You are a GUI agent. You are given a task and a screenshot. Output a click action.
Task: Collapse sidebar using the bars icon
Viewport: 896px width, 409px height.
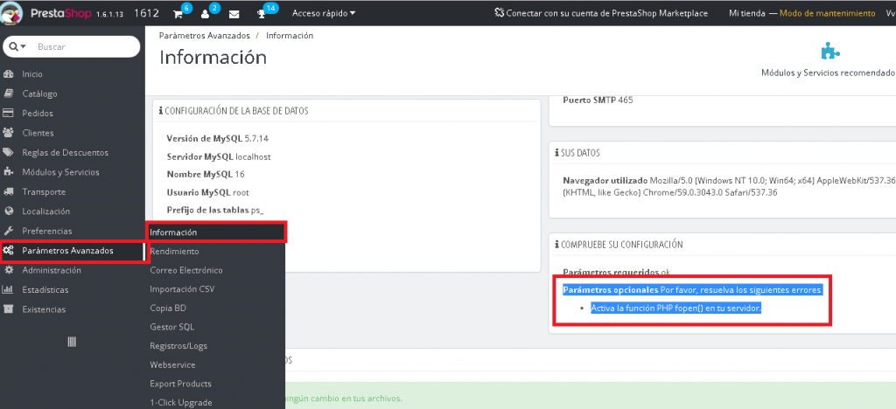coord(73,341)
